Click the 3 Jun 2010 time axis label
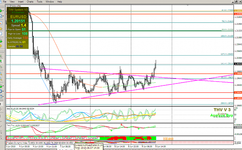The width and height of the screenshot is (242, 150). click(11, 147)
